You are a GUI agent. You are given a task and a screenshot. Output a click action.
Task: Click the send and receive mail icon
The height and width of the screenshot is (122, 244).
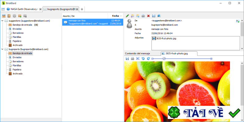4,16
